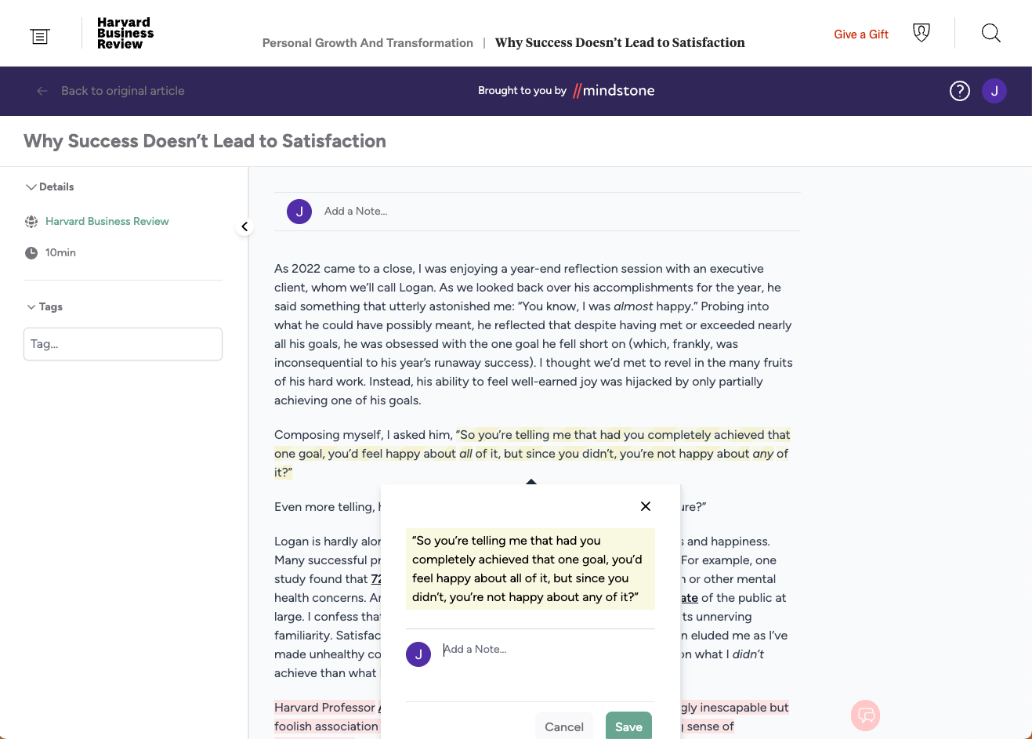Open the HBR hamburger menu icon
Screen dimensions: 1032x739
40,36
